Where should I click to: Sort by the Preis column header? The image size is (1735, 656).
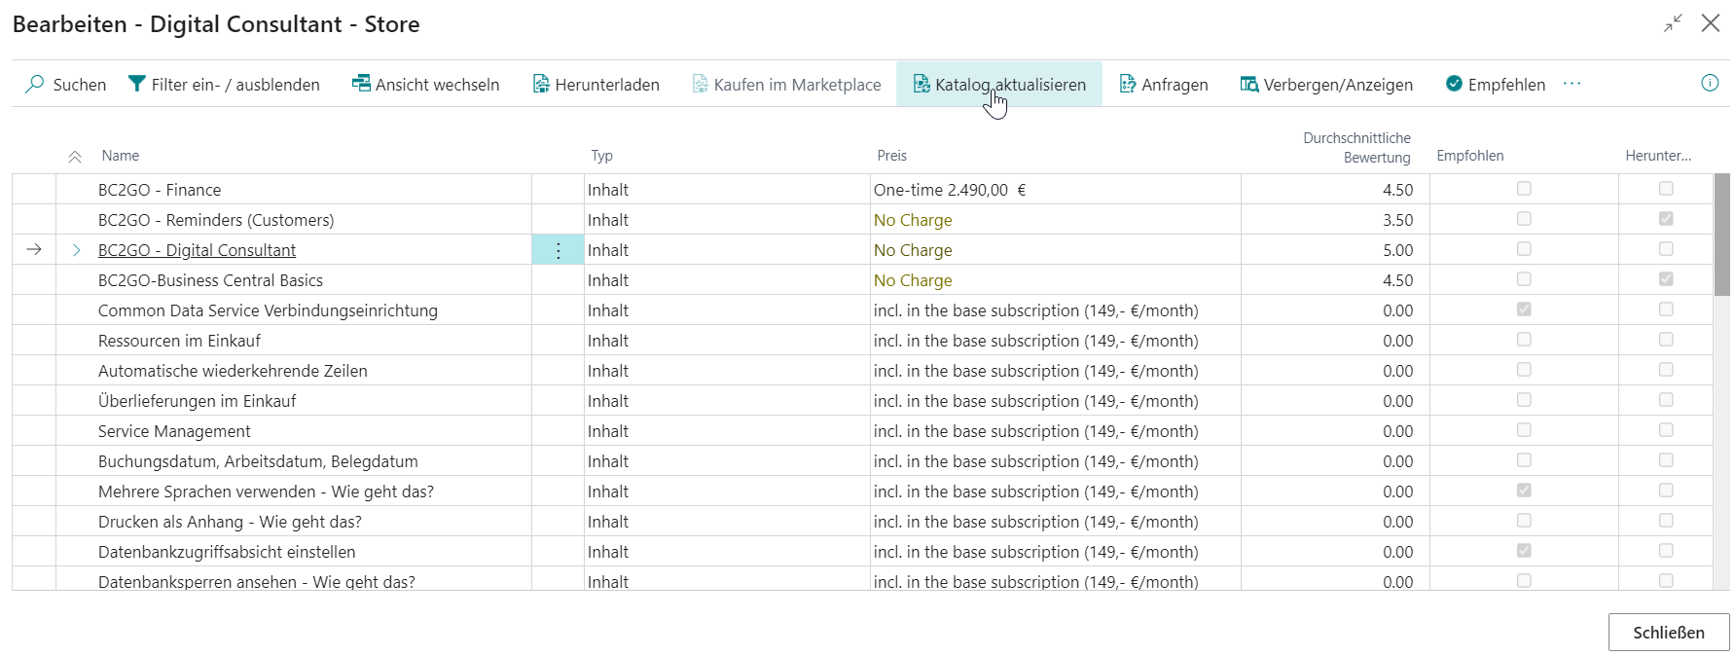coord(891,156)
